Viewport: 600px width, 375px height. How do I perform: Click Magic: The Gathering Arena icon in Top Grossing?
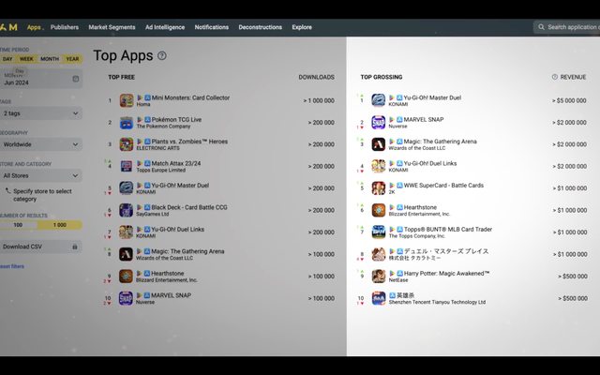tap(379, 144)
